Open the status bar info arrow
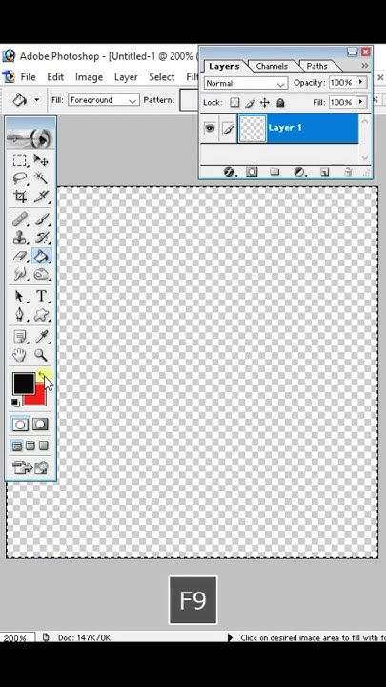 231,637
